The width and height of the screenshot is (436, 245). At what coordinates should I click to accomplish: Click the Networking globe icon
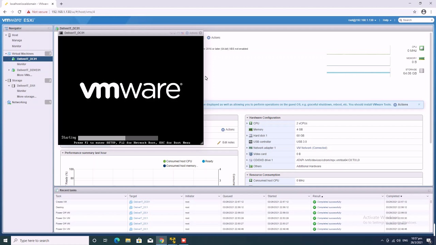tap(9, 102)
